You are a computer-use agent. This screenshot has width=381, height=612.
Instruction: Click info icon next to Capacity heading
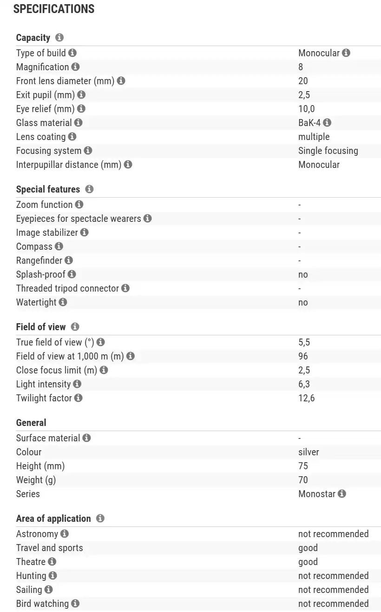pyautogui.click(x=59, y=38)
